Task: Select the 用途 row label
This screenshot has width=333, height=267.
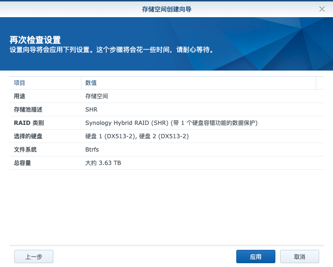Action: coord(20,96)
